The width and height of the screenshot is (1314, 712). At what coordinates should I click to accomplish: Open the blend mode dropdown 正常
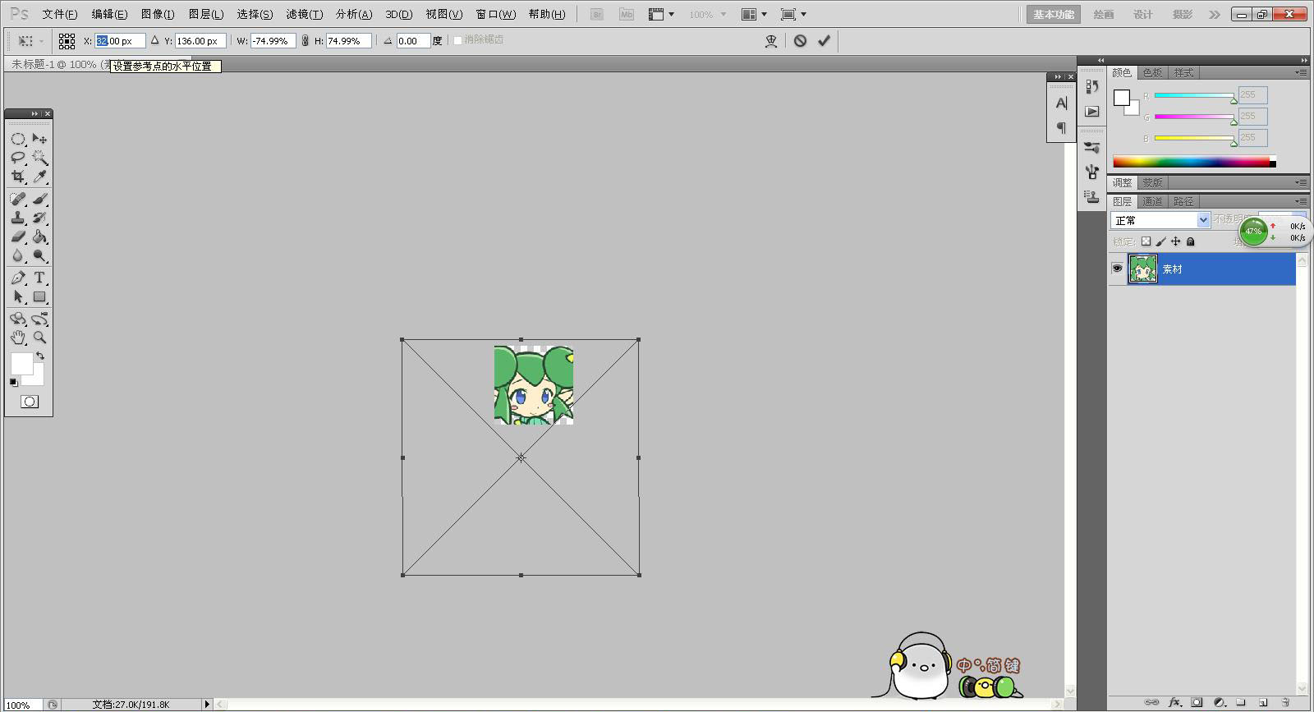(1160, 220)
